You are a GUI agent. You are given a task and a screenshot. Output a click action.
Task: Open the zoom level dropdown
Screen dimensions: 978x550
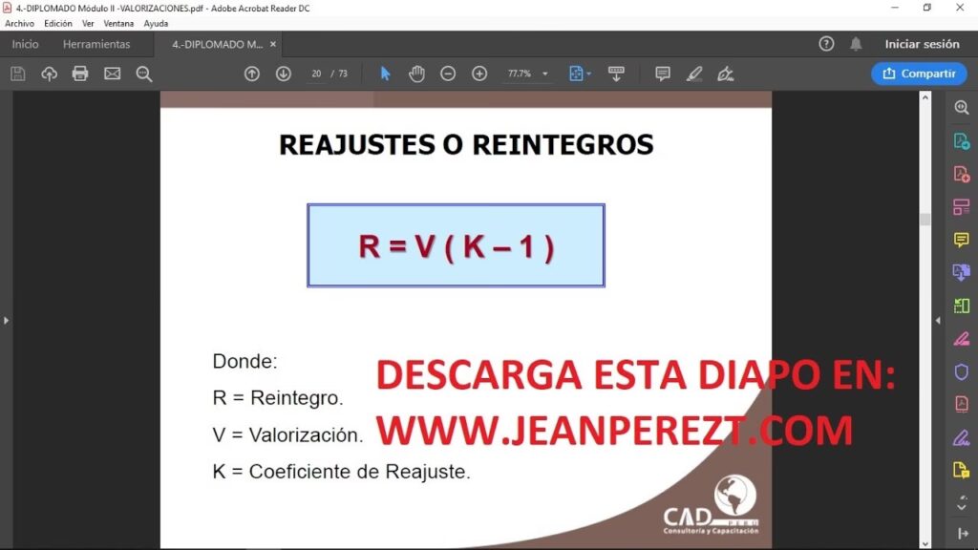[x=545, y=74]
